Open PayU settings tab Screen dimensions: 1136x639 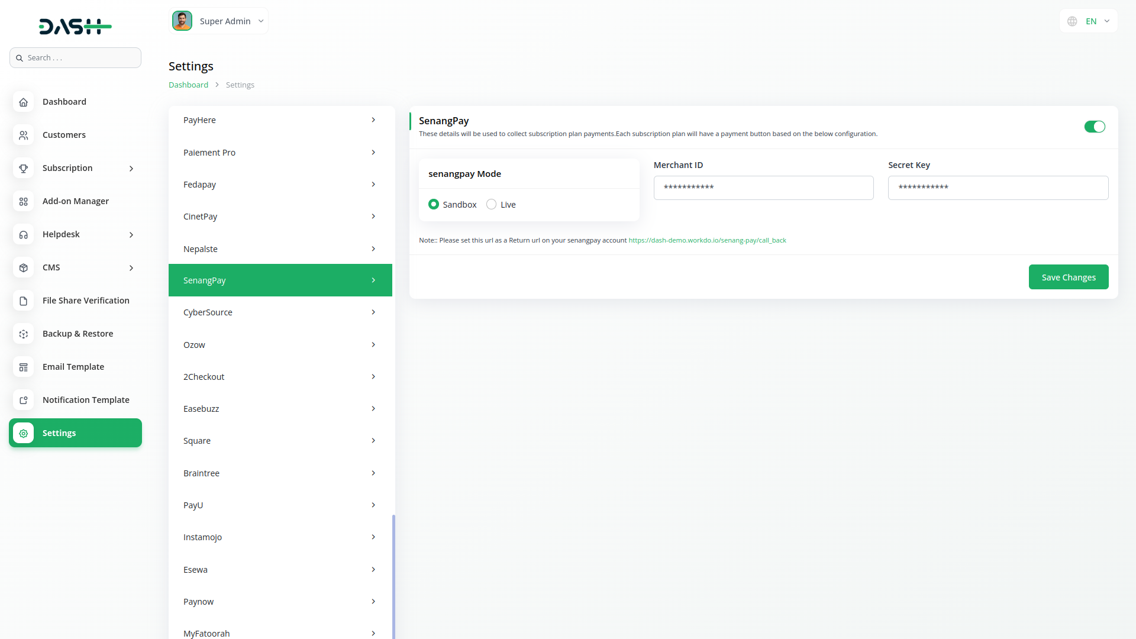[280, 505]
